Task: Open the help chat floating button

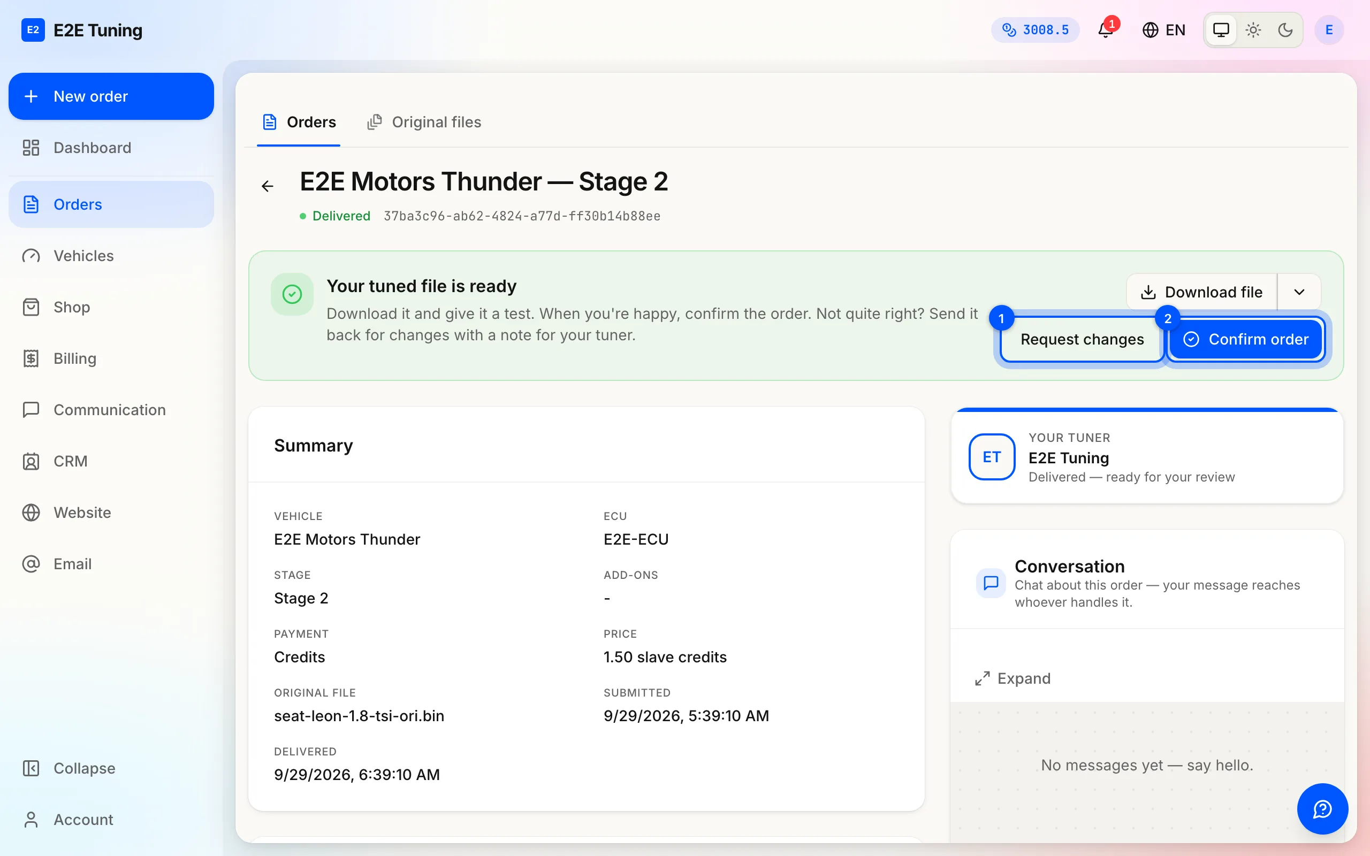Action: pyautogui.click(x=1322, y=808)
